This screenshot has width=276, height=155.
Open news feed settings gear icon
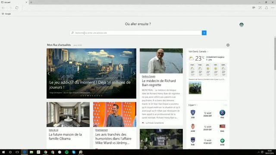228,45
